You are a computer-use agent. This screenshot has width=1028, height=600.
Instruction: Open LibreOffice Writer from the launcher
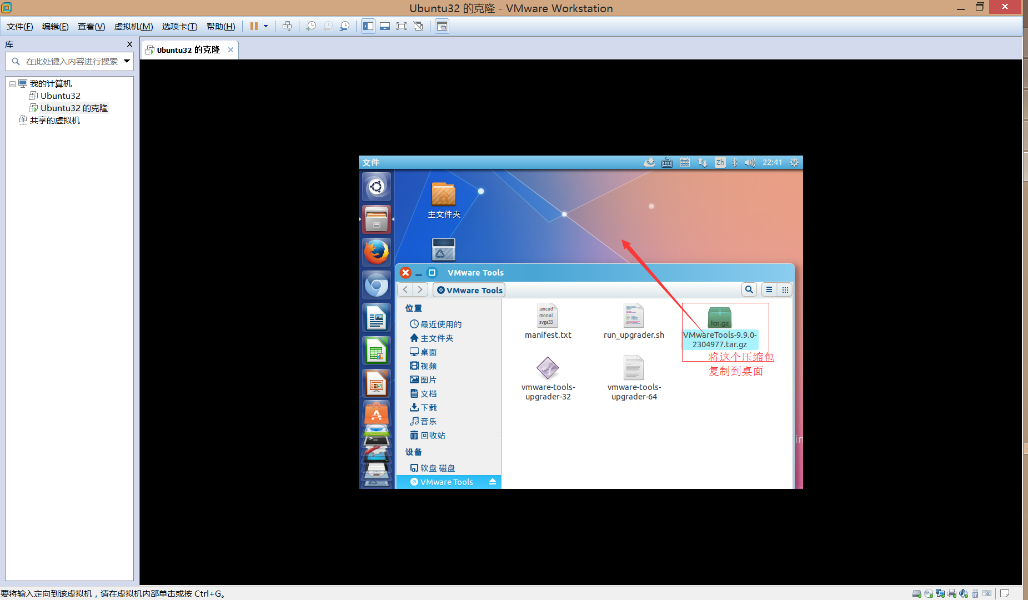point(377,318)
